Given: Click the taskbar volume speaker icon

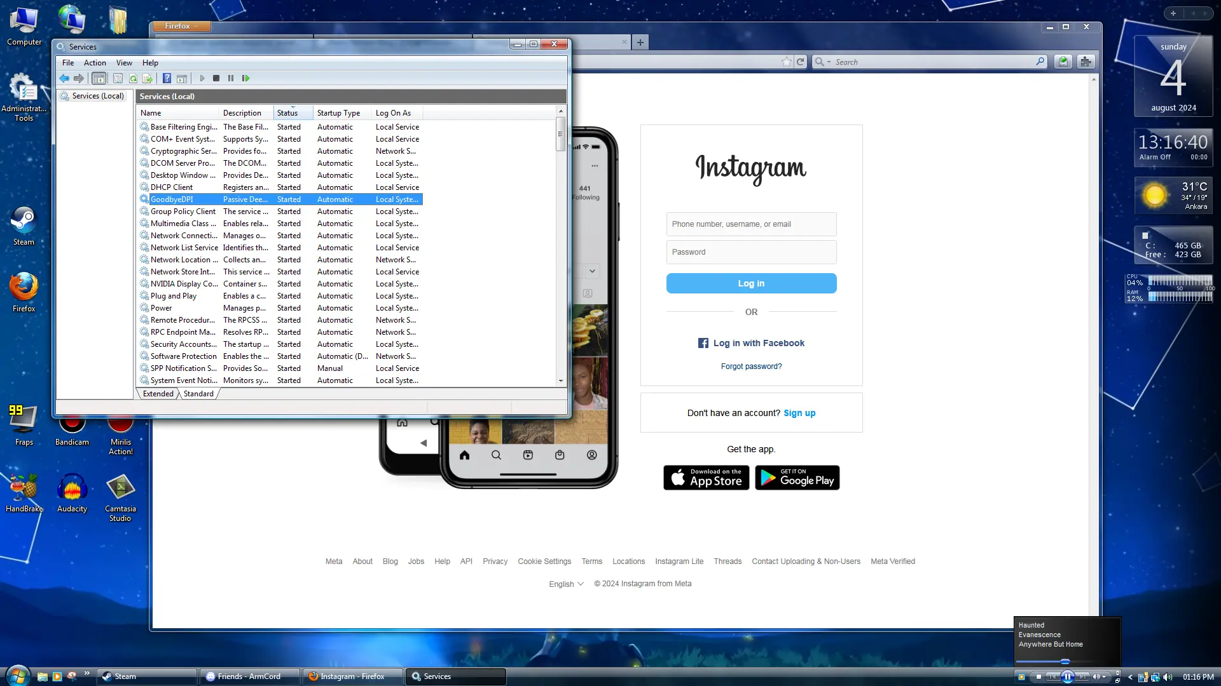Looking at the screenshot, I should pyautogui.click(x=1168, y=677).
